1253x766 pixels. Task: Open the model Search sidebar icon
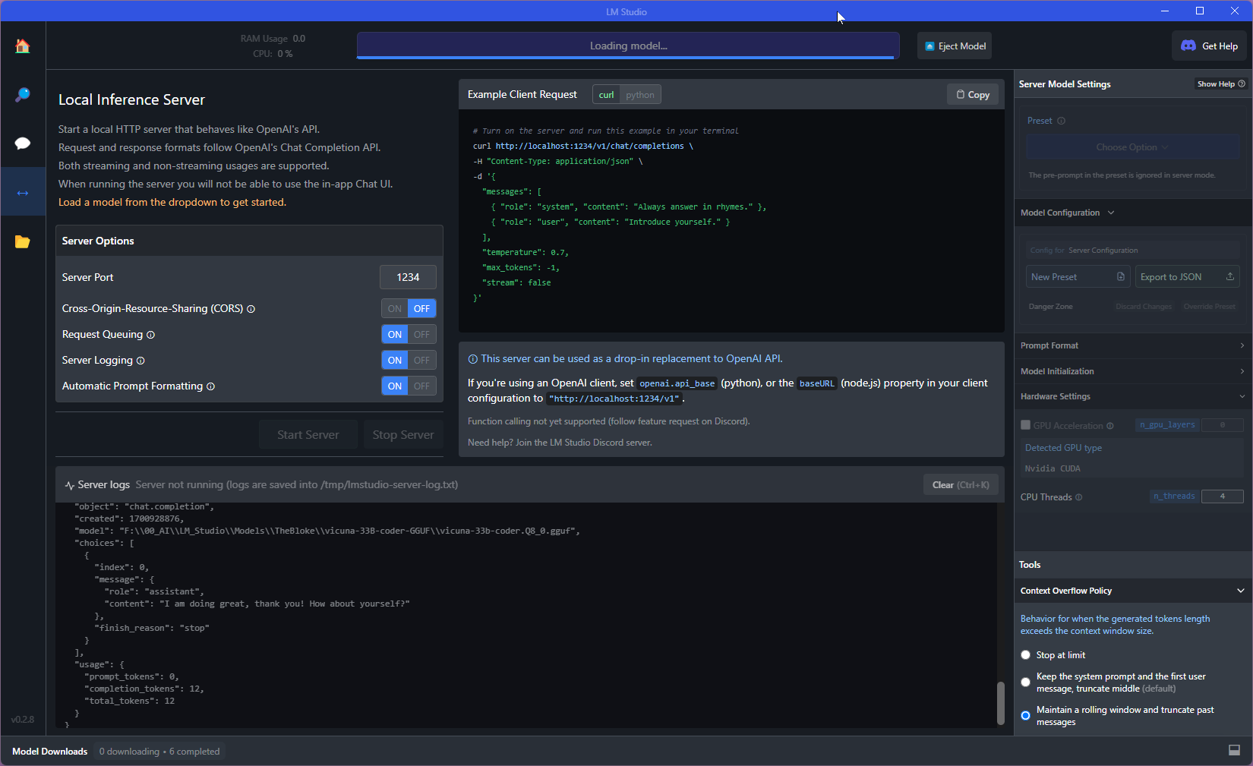[23, 95]
